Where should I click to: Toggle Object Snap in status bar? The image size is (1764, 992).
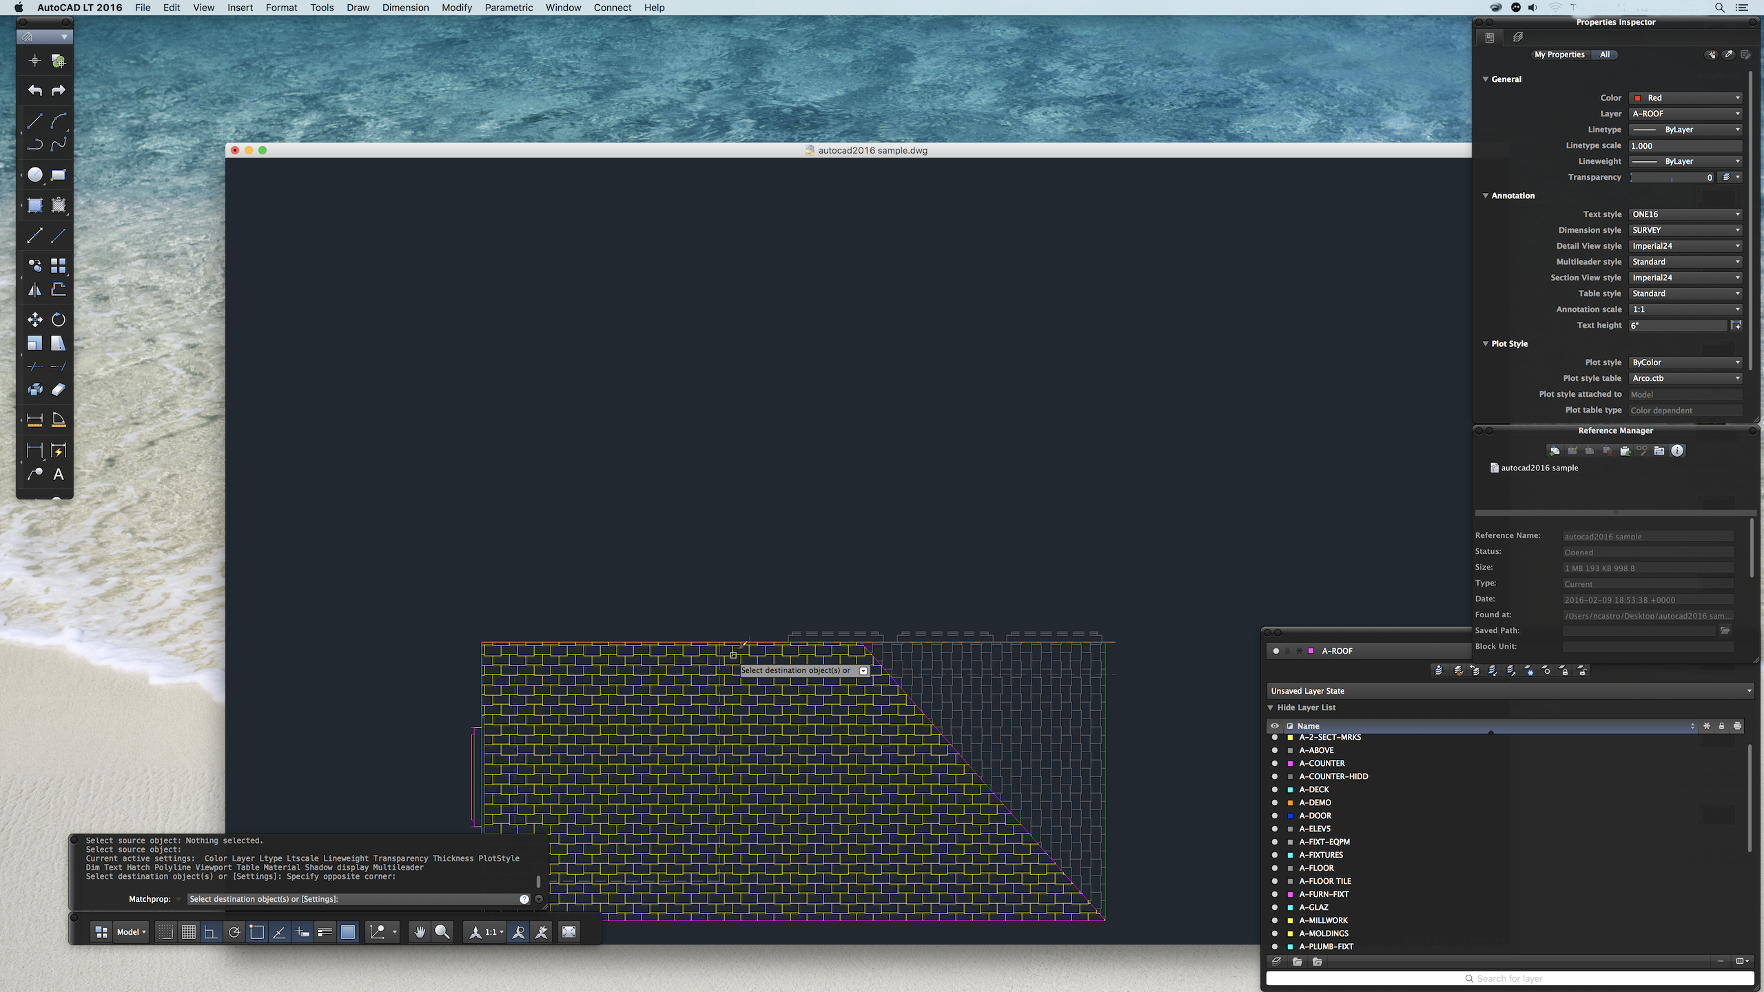257,932
